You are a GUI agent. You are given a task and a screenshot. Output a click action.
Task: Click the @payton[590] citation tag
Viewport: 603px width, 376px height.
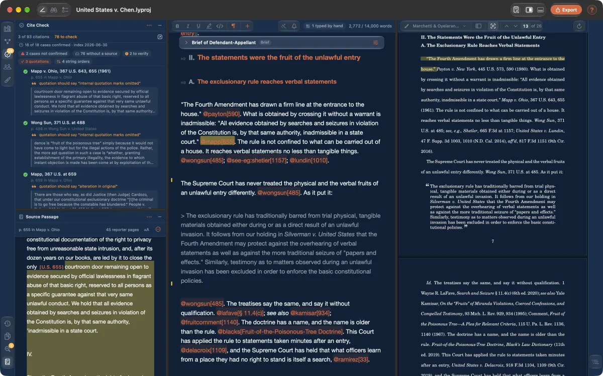click(x=222, y=114)
